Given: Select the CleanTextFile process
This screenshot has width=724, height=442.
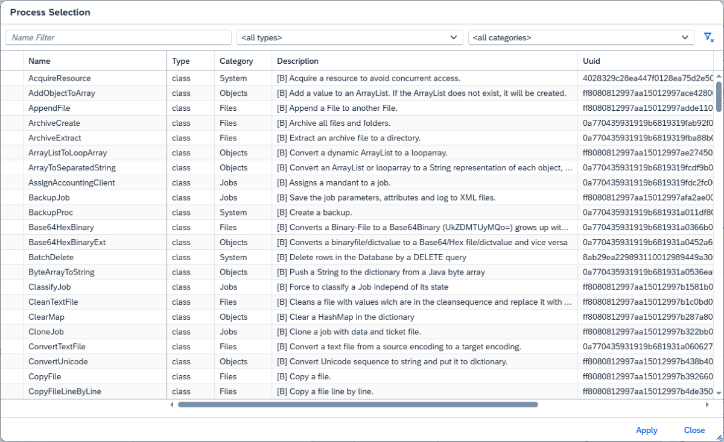Looking at the screenshot, I should [53, 302].
